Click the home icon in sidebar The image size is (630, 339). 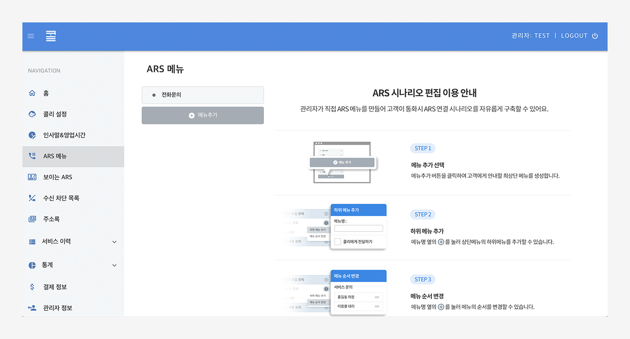(x=32, y=93)
